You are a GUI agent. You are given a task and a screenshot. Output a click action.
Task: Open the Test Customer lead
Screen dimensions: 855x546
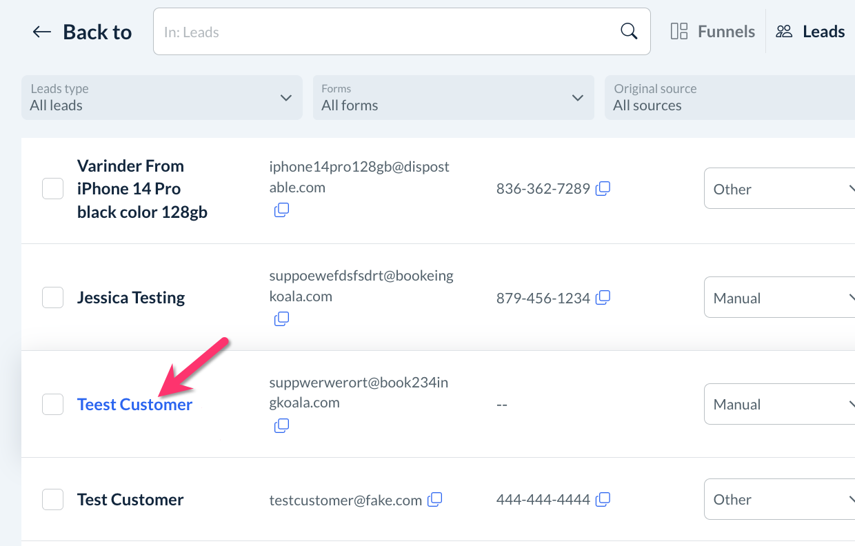coord(130,500)
